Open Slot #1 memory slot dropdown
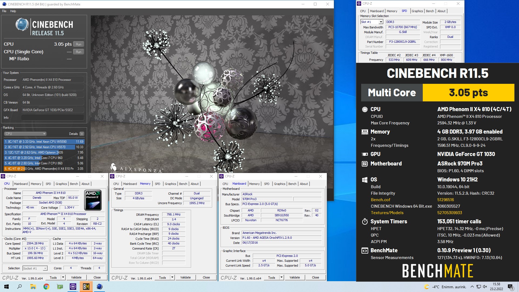The image size is (519, 292). click(372, 22)
